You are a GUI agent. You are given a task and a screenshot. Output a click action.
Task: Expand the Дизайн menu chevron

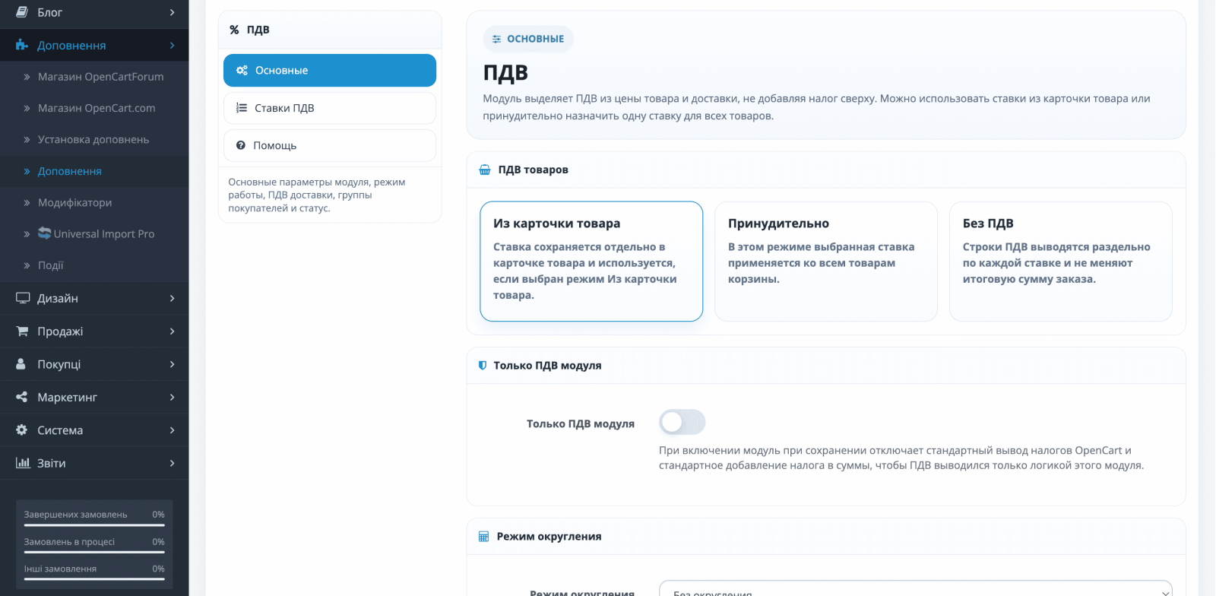[x=173, y=298]
